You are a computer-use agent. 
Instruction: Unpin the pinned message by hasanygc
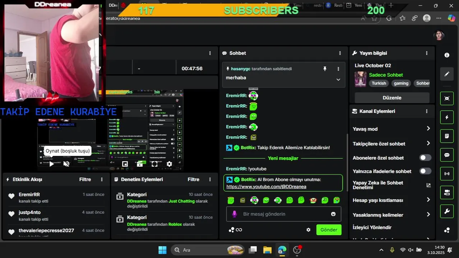[x=325, y=69]
